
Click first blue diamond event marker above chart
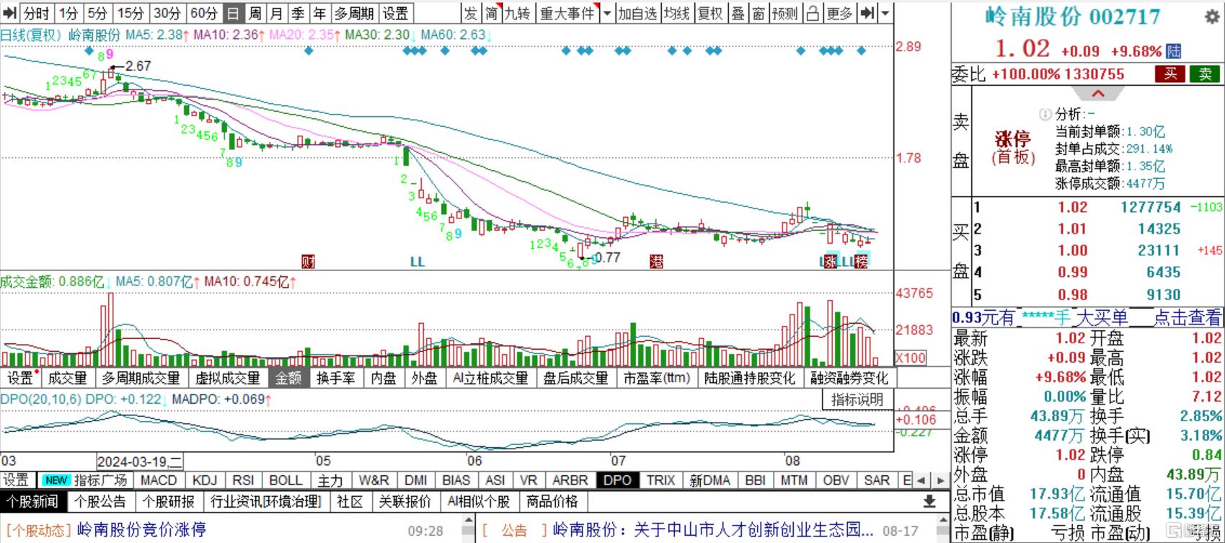click(89, 50)
